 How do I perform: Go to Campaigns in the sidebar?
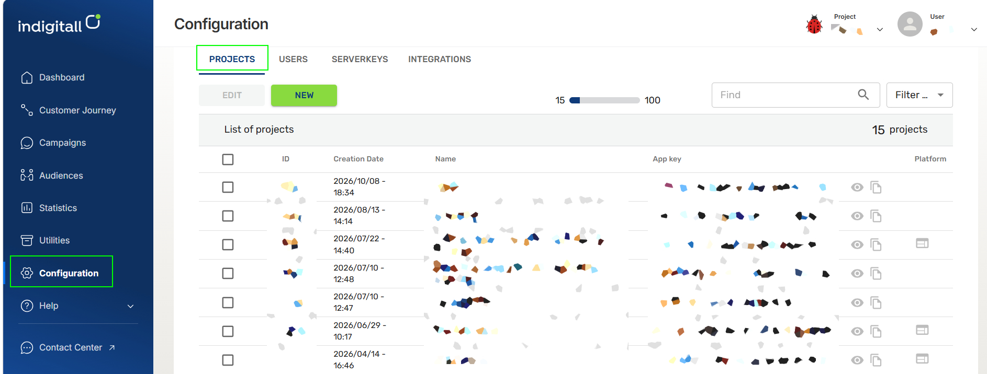point(53,143)
